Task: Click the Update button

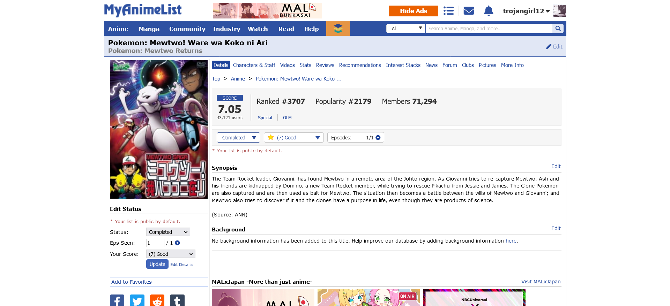Action: coord(157,264)
